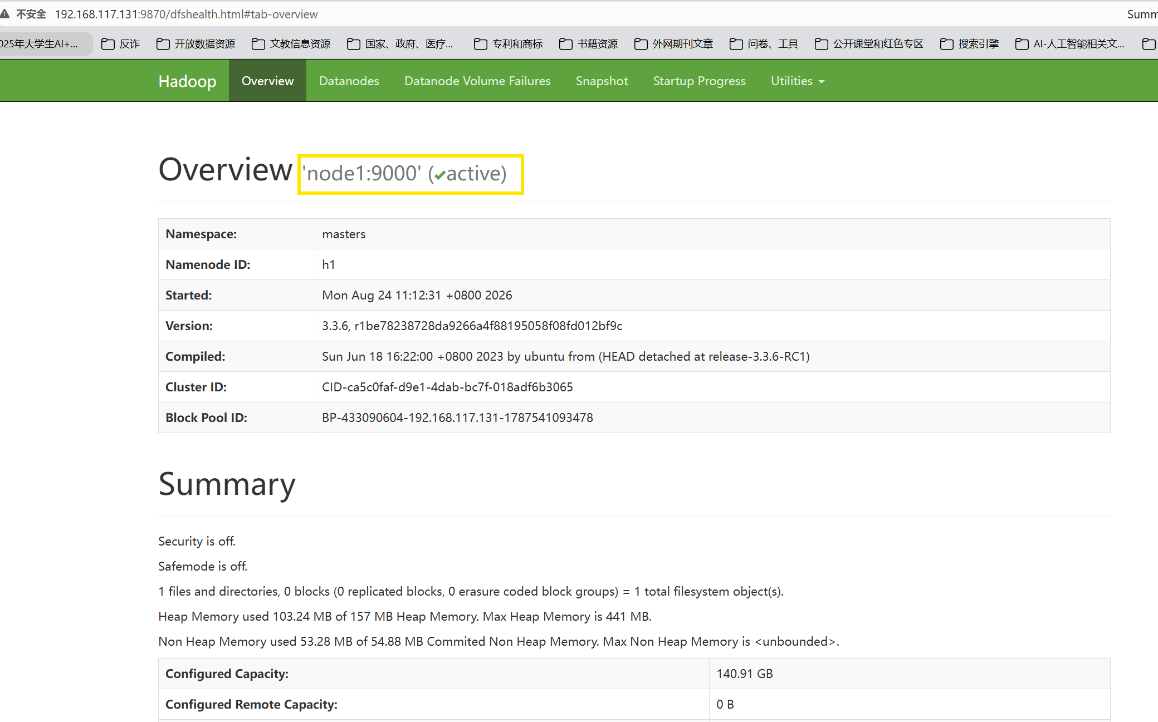Open the 反诈 bookmark folder

click(x=121, y=43)
